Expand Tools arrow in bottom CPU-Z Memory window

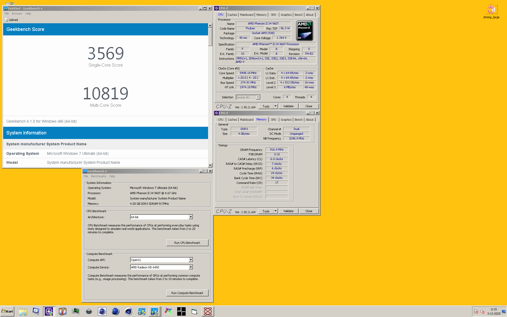tap(275, 211)
